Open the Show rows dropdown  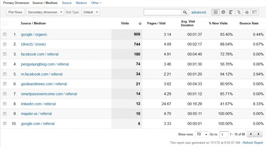tap(202, 134)
